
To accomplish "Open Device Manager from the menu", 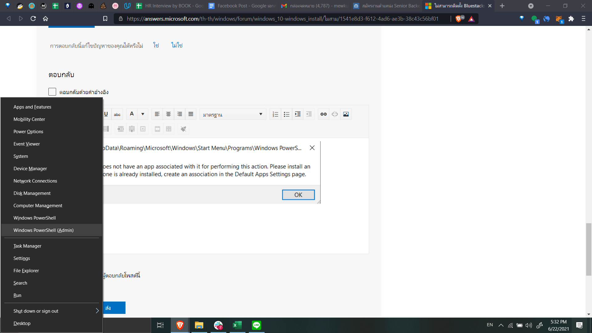I will pyautogui.click(x=30, y=169).
